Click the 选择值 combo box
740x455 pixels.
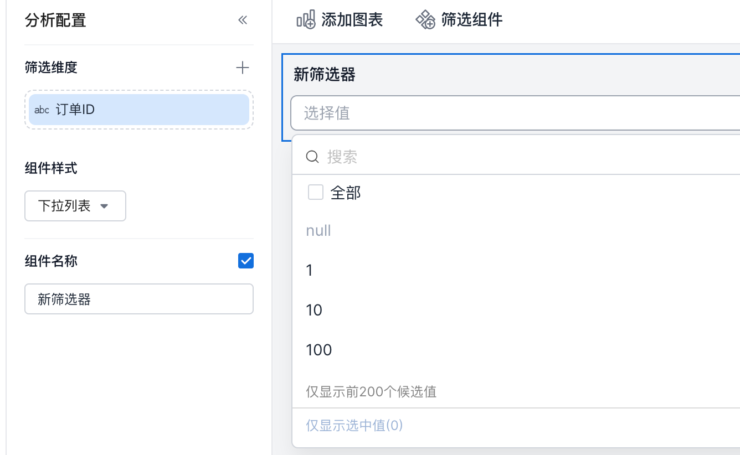(x=515, y=113)
